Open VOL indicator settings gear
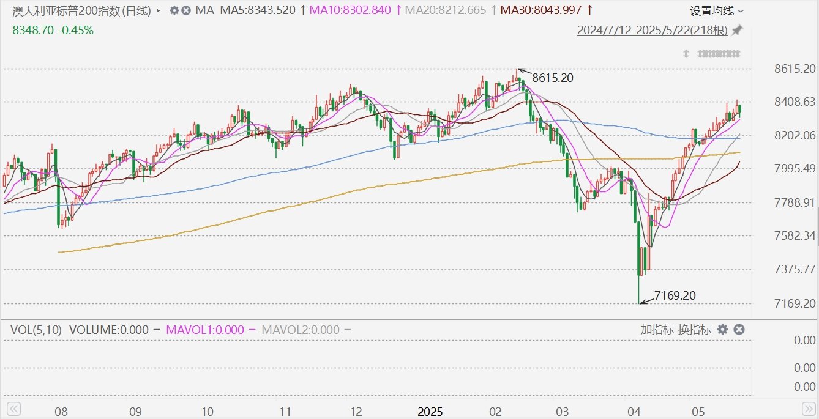Viewport: 819px width, 419px height. (722, 330)
